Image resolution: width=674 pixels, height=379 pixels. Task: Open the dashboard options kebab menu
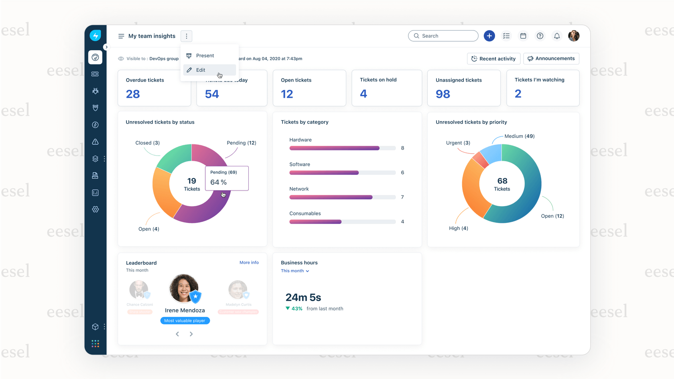point(186,36)
